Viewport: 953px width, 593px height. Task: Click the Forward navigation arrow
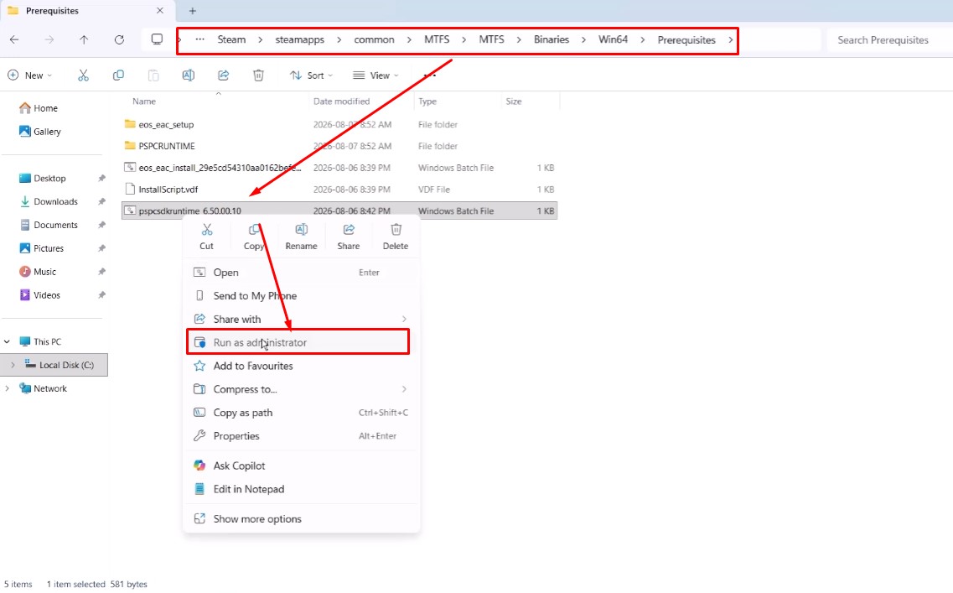[x=49, y=39]
